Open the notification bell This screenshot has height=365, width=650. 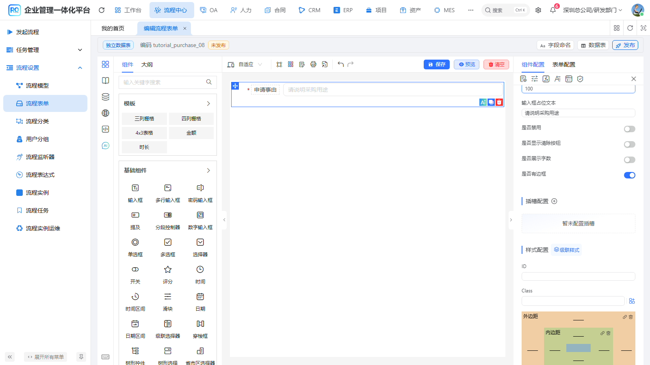click(x=553, y=10)
